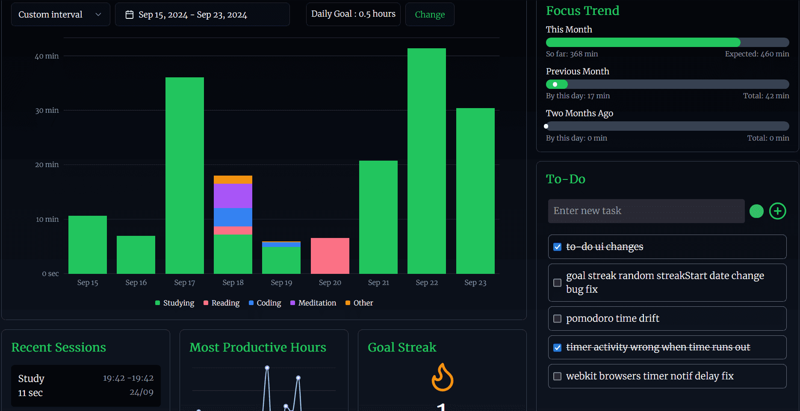Click 'So far: 368 min' text

[572, 54]
